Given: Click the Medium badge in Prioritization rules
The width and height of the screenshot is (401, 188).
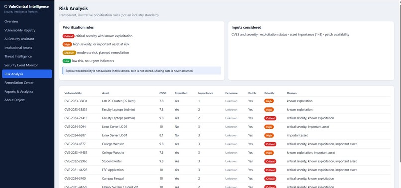Looking at the screenshot, I should (x=69, y=53).
